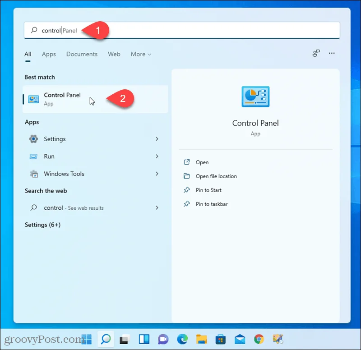Open the More dropdown filter
The image size is (361, 350).
(141, 54)
